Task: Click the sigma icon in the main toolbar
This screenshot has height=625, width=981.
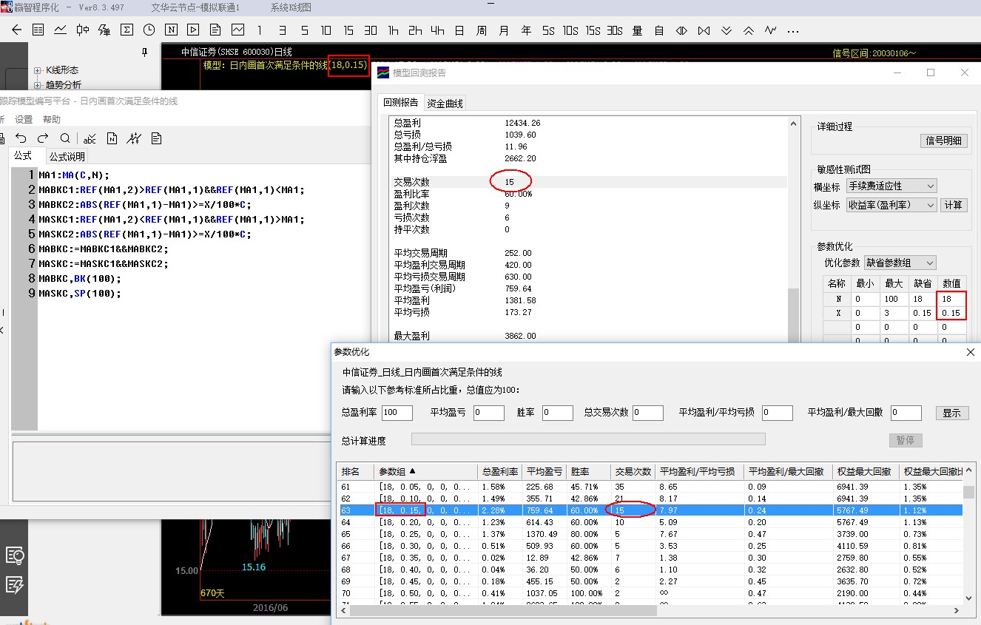Action: tap(127, 30)
